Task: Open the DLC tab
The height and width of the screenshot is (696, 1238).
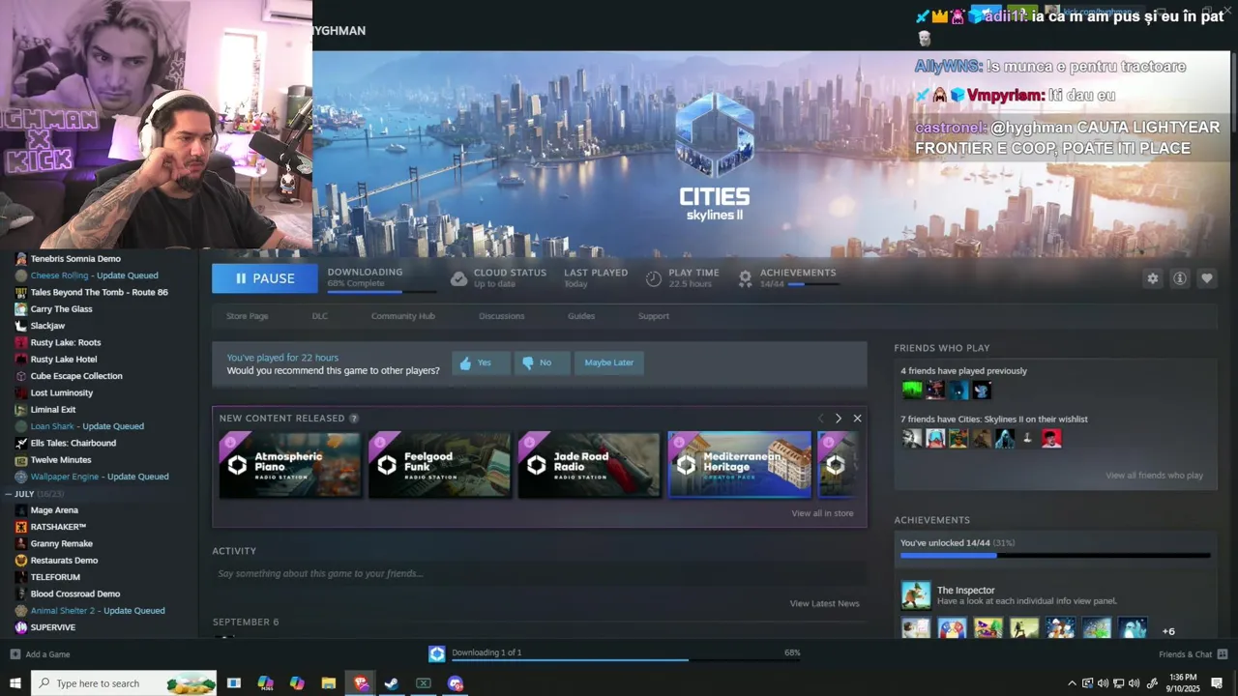Action: [x=320, y=316]
